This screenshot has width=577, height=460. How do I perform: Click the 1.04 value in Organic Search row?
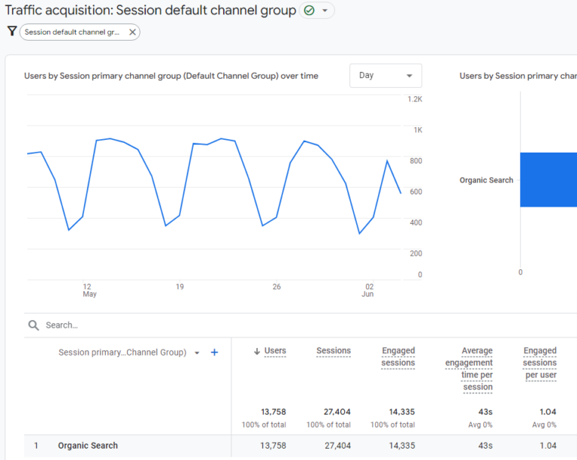[548, 446]
